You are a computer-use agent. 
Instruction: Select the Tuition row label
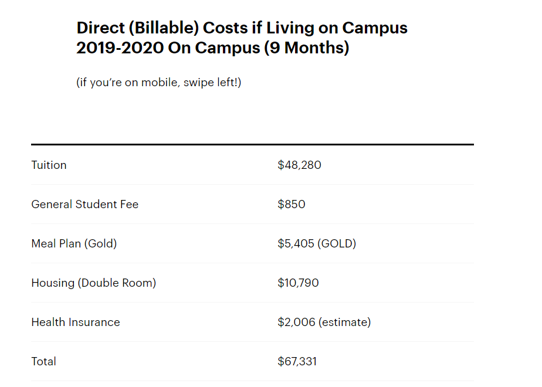point(49,165)
